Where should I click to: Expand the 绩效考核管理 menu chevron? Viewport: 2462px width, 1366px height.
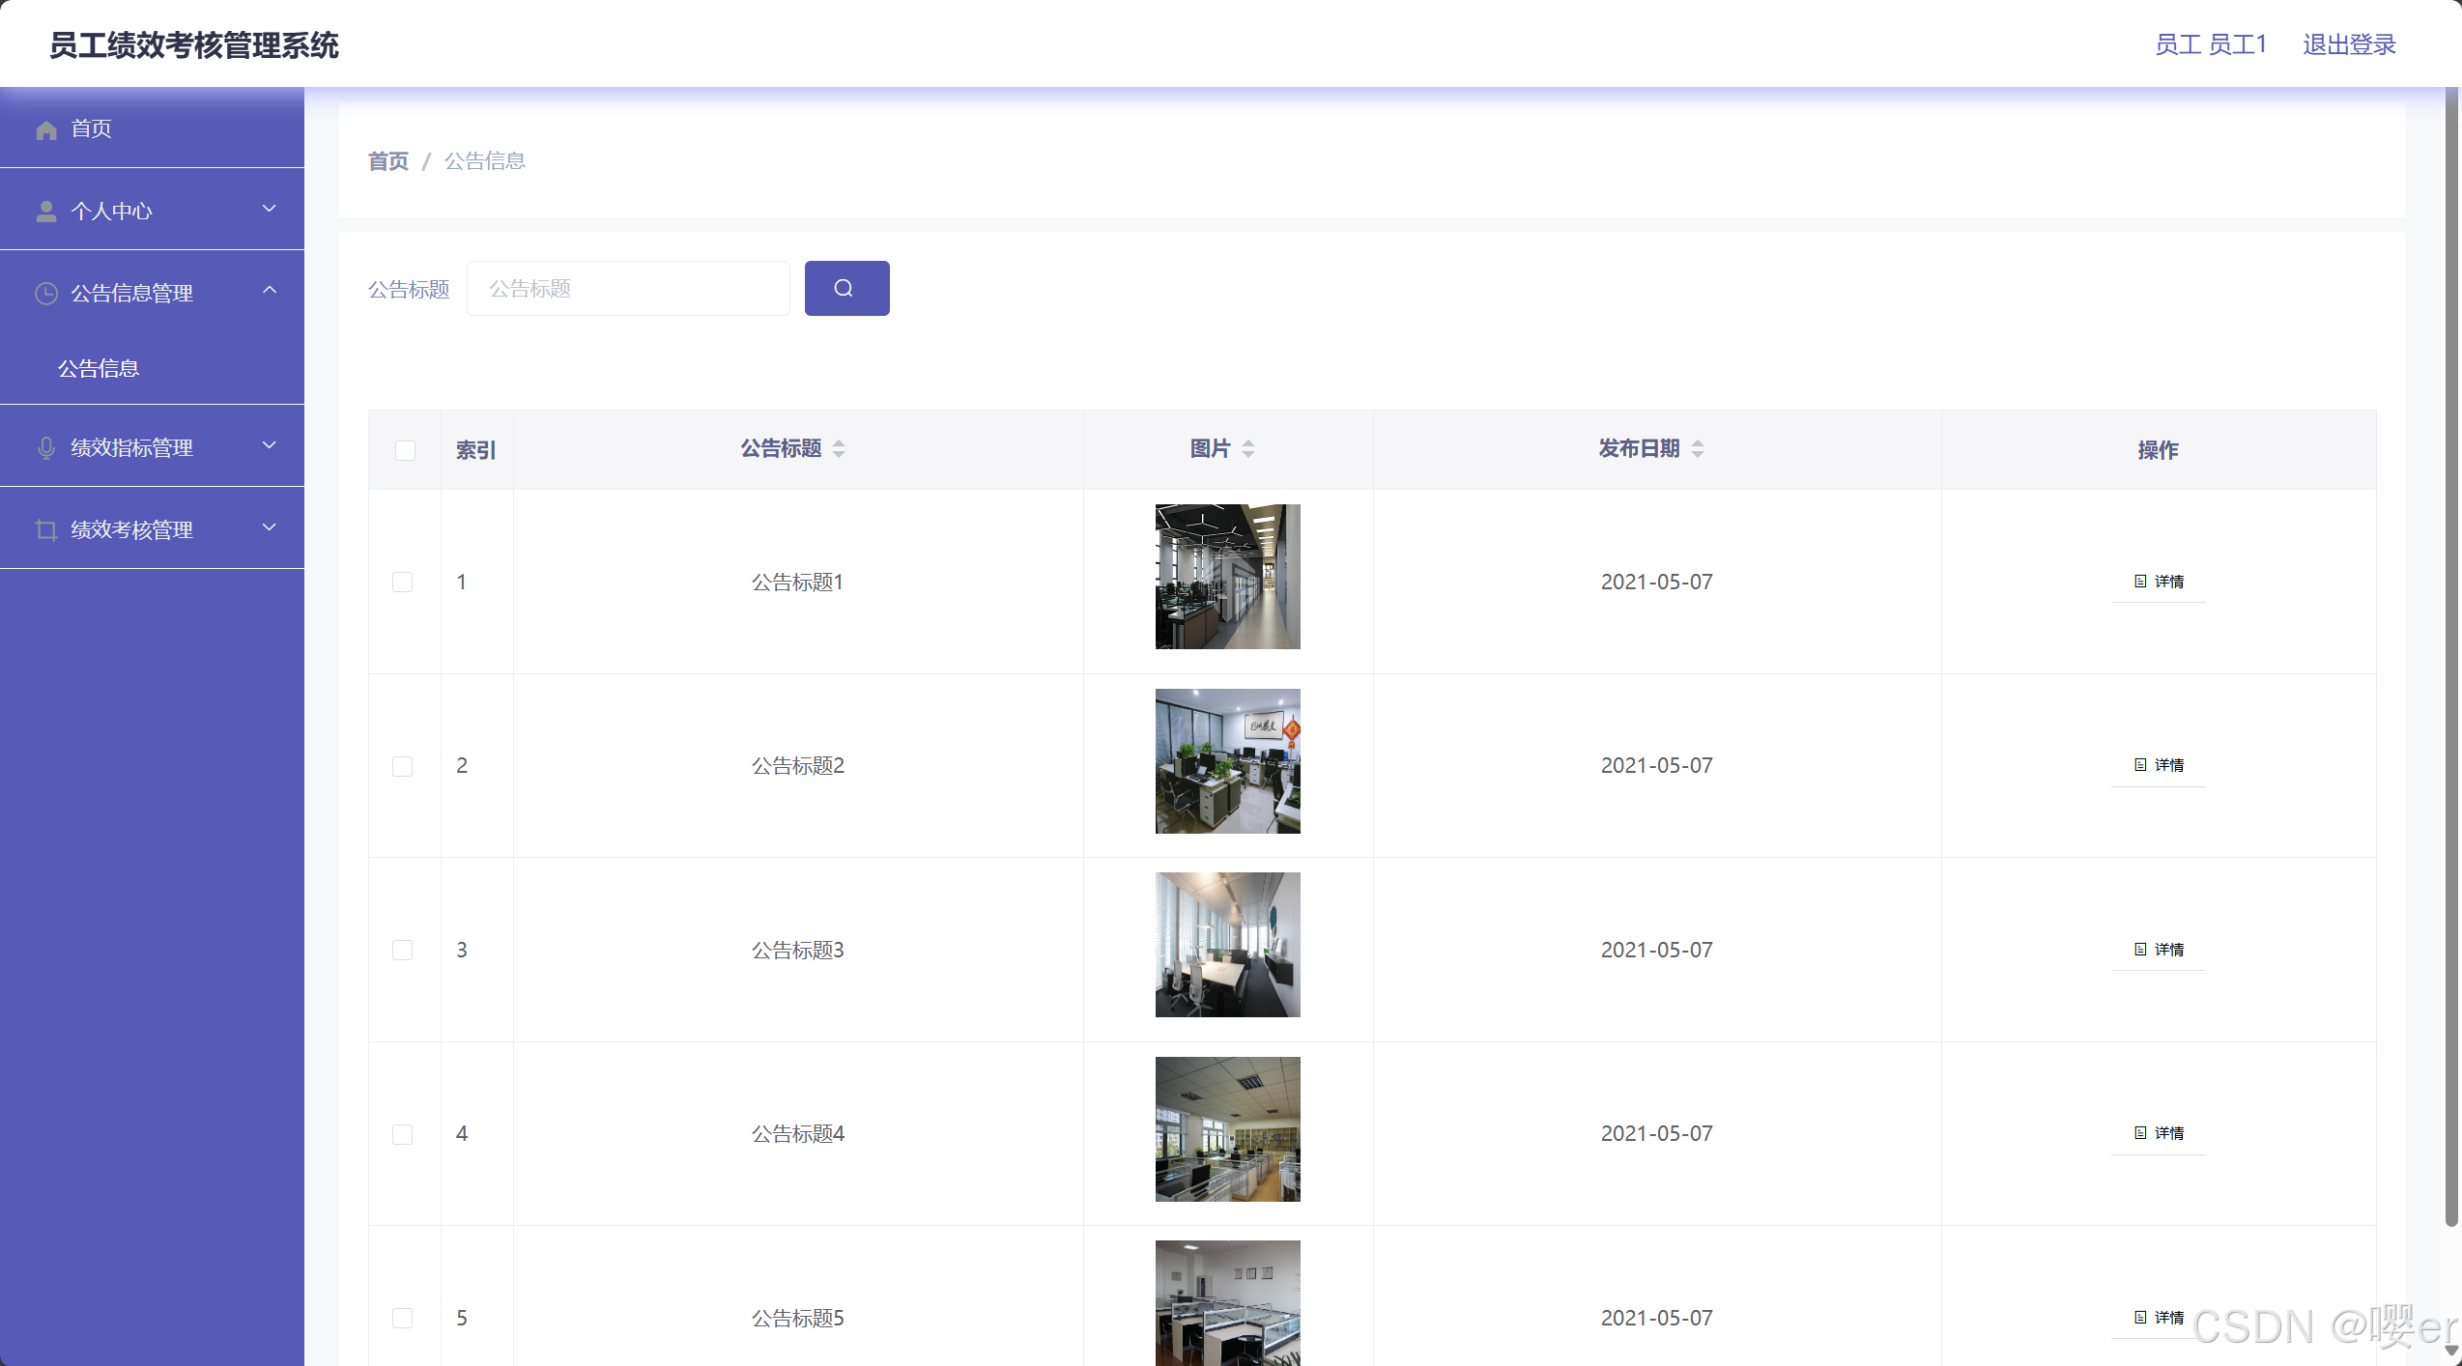pos(270,527)
